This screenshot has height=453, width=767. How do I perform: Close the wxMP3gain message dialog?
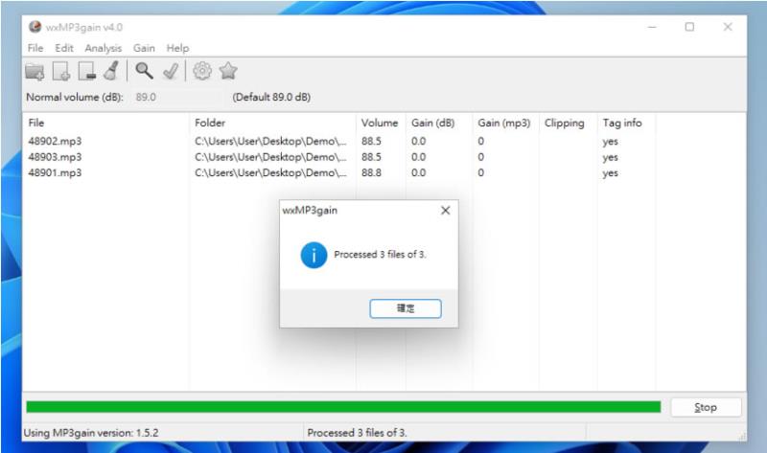pyautogui.click(x=445, y=211)
